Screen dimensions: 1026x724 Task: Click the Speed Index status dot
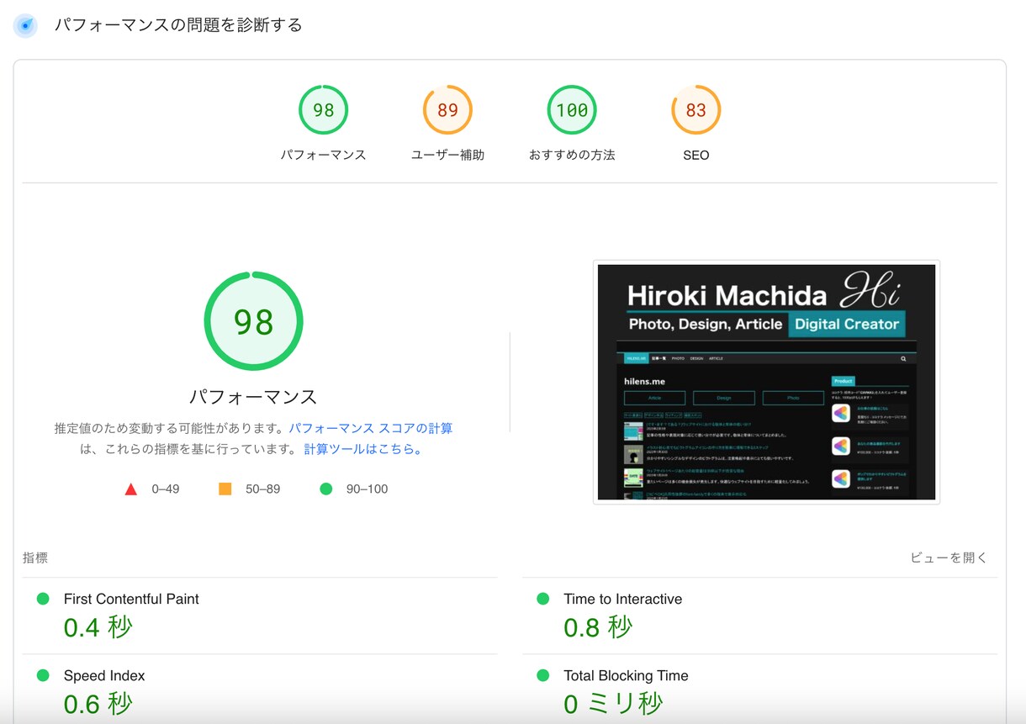[43, 675]
